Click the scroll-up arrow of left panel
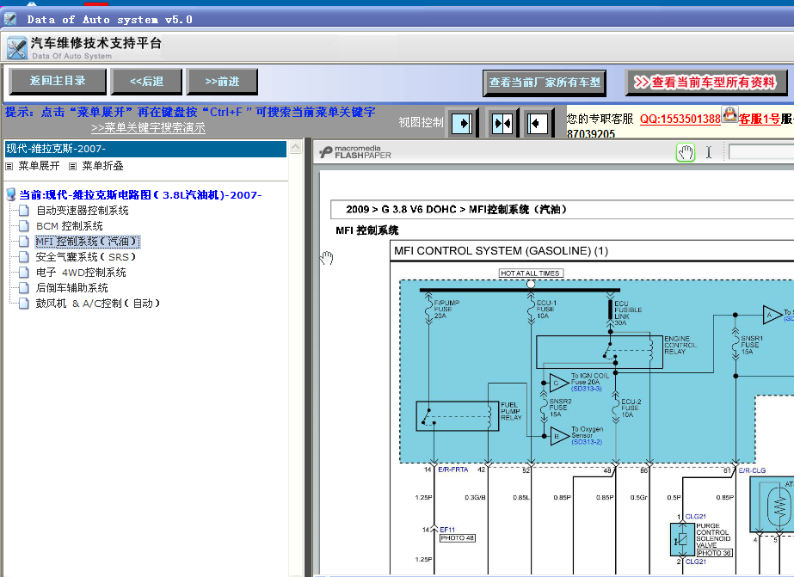Screen dimensions: 794x577 295,147
